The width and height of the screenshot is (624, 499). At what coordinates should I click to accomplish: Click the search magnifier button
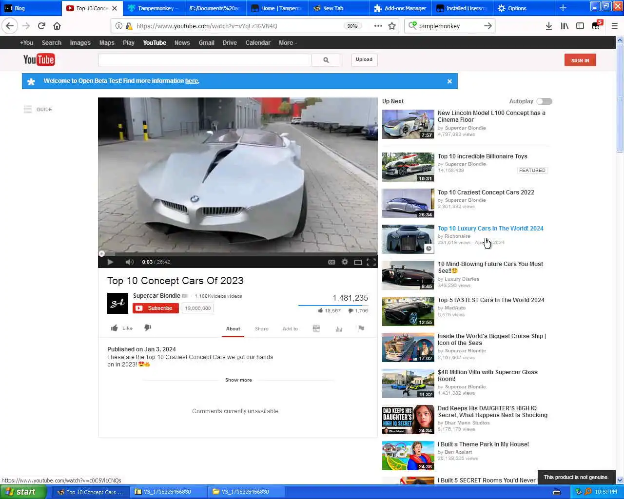pyautogui.click(x=326, y=60)
